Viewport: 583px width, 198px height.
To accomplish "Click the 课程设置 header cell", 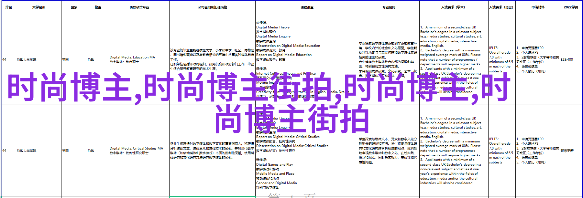I will [x=307, y=7].
